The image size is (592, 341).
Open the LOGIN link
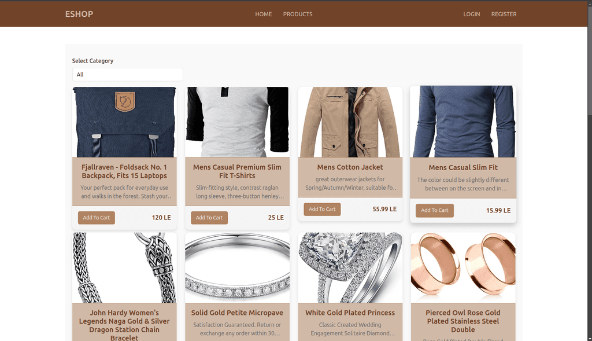click(472, 14)
